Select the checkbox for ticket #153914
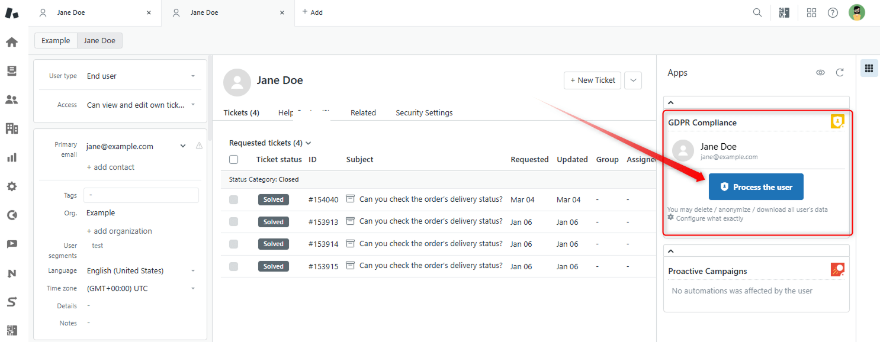880x342 pixels. tap(233, 244)
